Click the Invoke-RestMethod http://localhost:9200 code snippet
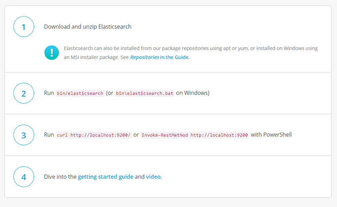The height and width of the screenshot is (207, 337). point(195,135)
